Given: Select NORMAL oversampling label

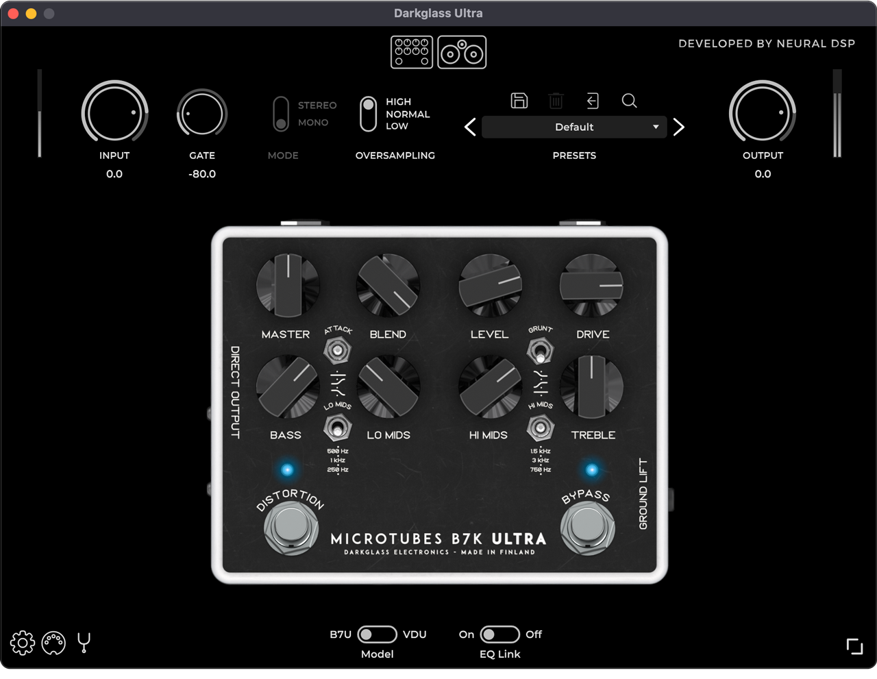Looking at the screenshot, I should 408,114.
